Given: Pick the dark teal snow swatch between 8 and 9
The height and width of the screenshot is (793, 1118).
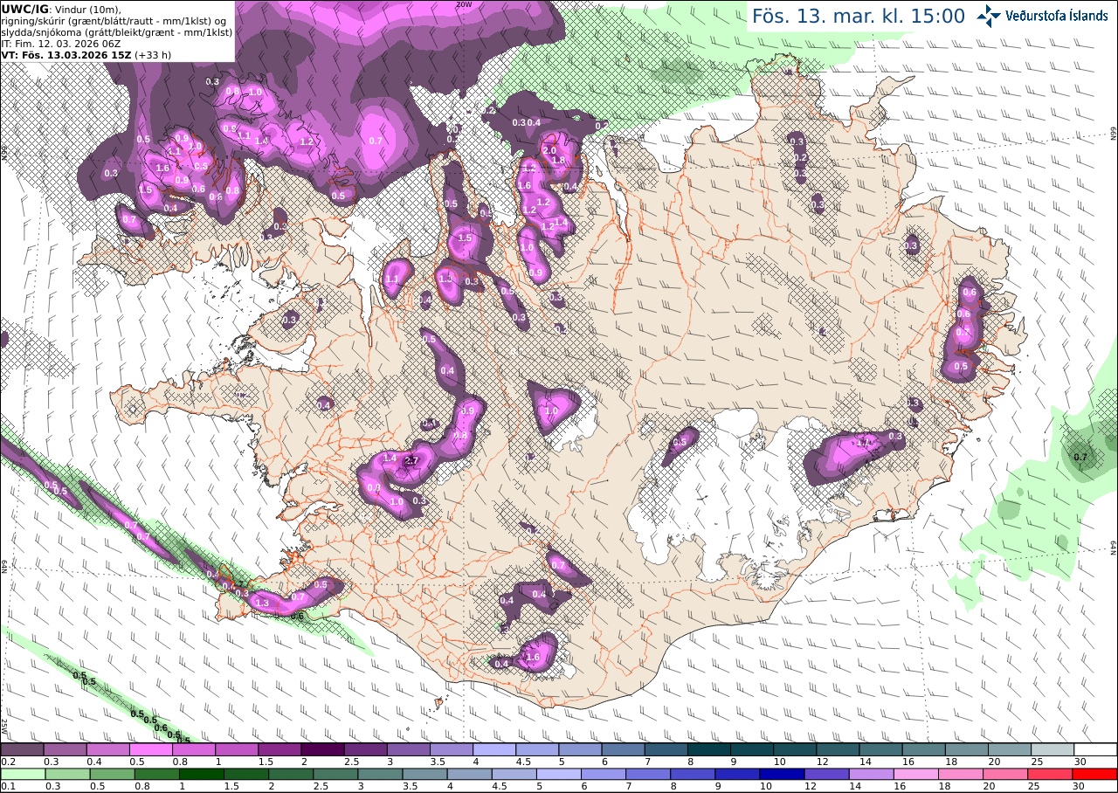Looking at the screenshot, I should (x=709, y=749).
